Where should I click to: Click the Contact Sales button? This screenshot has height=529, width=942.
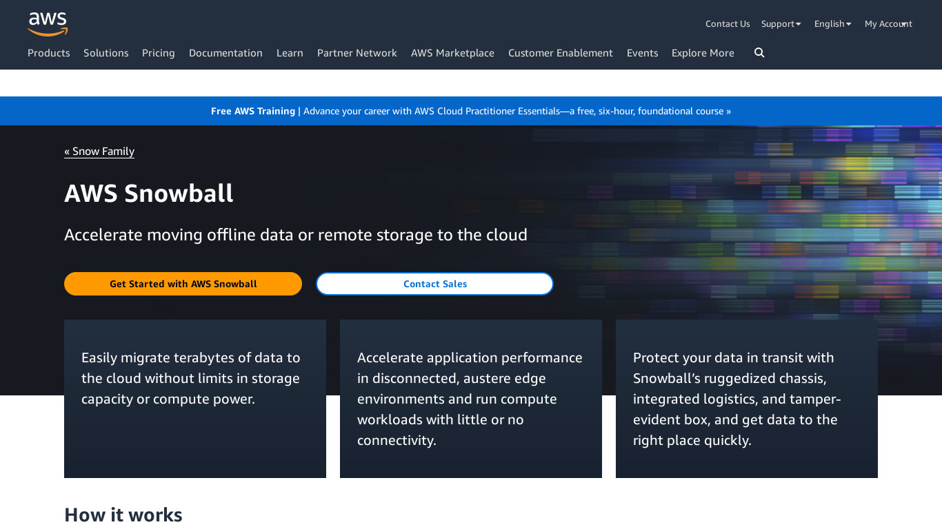tap(435, 284)
